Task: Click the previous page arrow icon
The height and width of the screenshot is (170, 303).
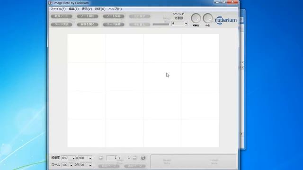Action: point(101,158)
